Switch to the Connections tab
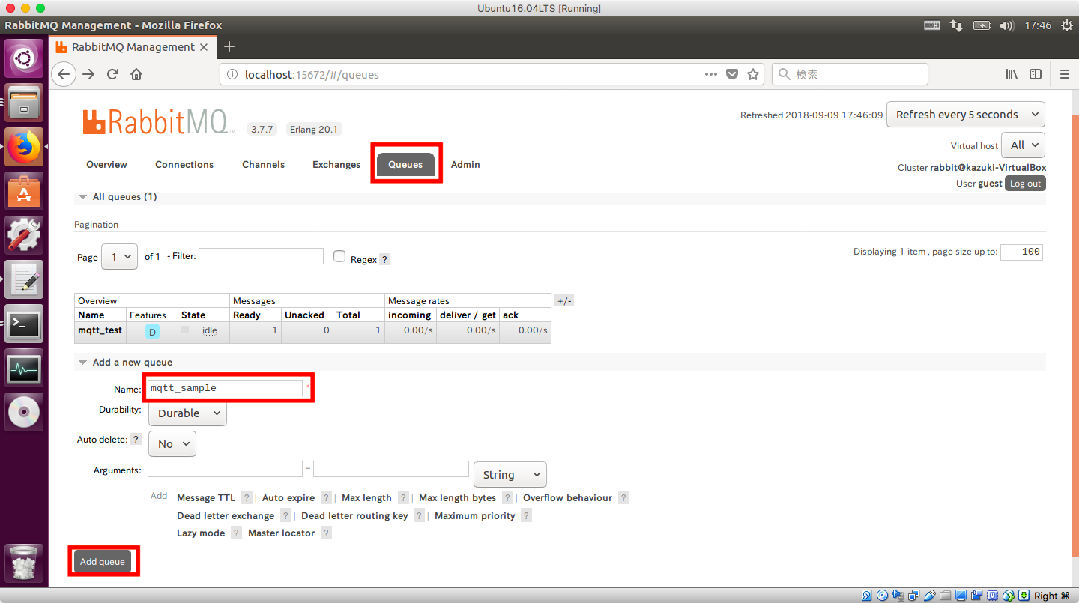1079x603 pixels. click(x=184, y=165)
